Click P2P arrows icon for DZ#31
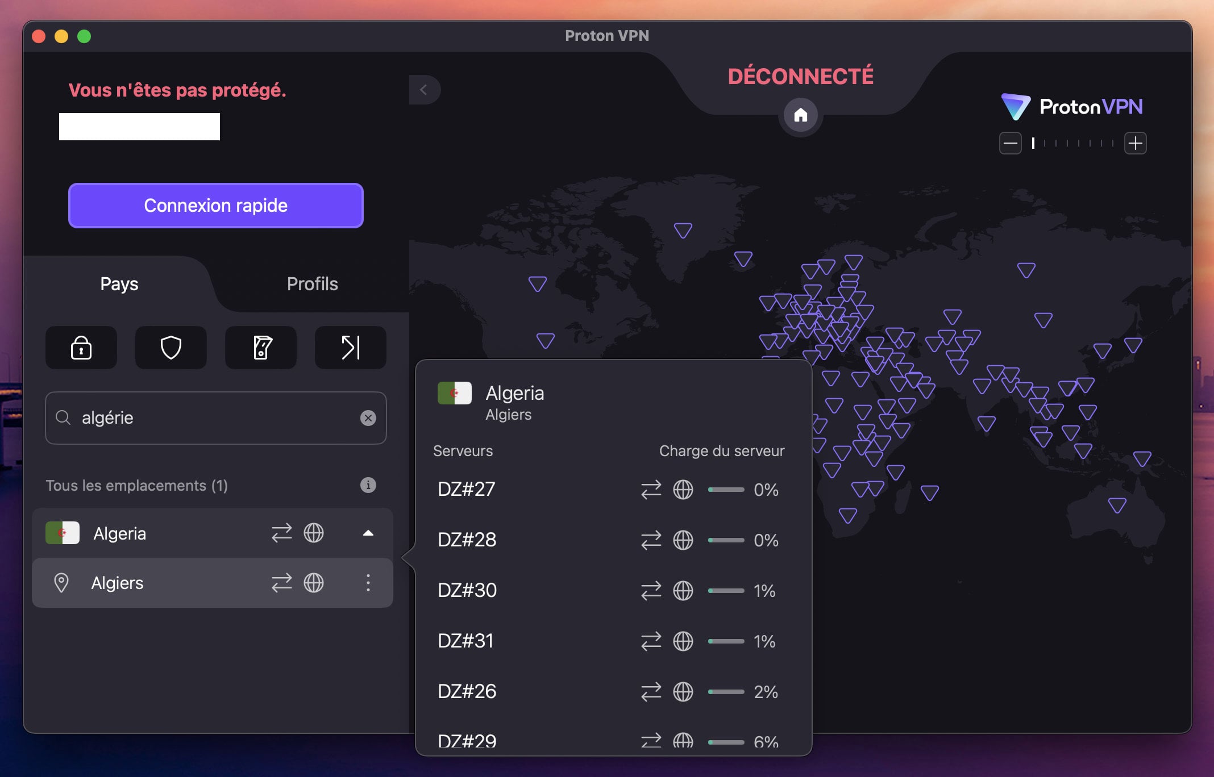1214x777 pixels. tap(651, 641)
